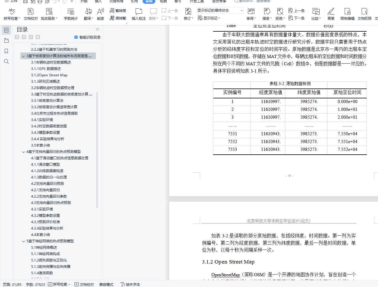Screen dimensions: 378x287
Task: Open the bookmarks sidebar icon
Action: point(6,51)
